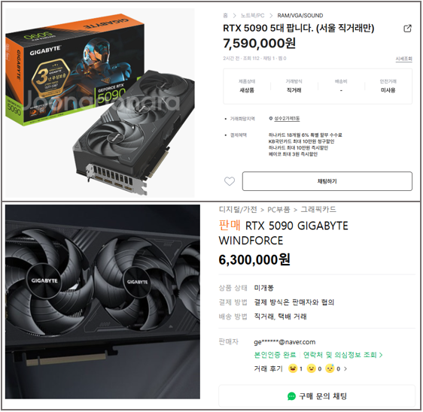Open the 노트북/PC breadcrumb category

click(x=252, y=16)
